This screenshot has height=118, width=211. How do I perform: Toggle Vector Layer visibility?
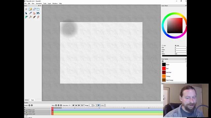pyautogui.click(x=25, y=112)
